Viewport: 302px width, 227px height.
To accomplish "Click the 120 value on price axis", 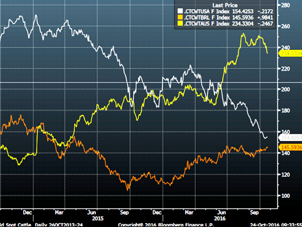I will point(285,174).
